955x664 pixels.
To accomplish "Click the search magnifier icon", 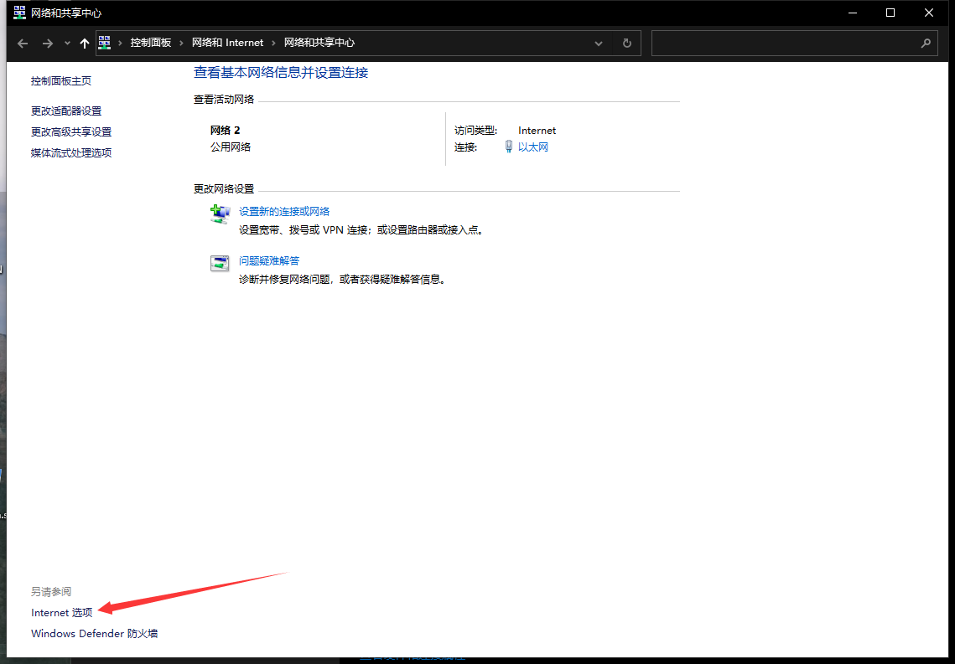I will tap(926, 43).
